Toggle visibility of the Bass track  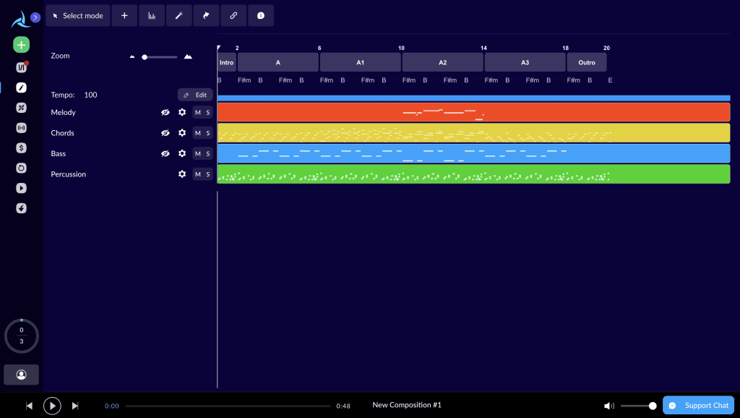165,154
